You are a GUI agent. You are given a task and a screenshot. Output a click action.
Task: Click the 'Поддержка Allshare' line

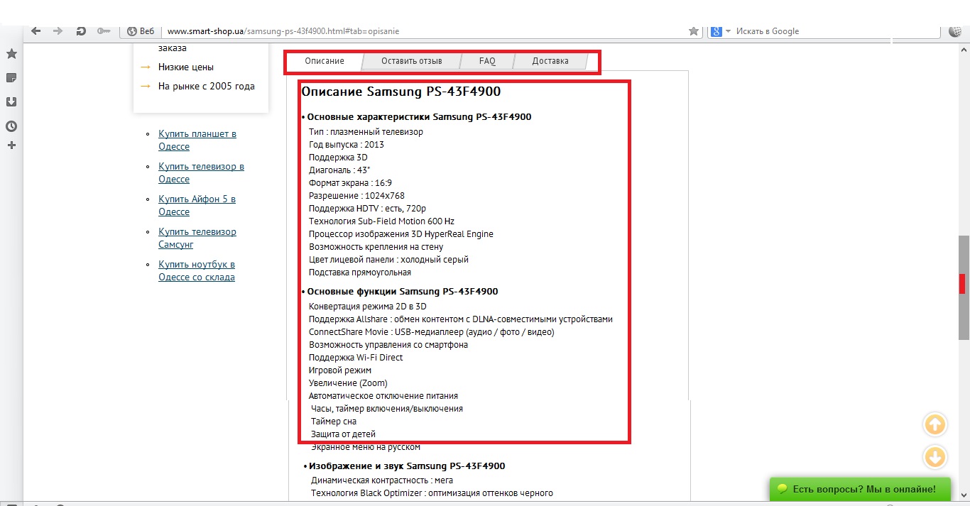(461, 319)
